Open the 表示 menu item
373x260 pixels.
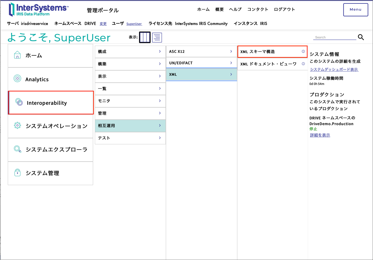[130, 76]
